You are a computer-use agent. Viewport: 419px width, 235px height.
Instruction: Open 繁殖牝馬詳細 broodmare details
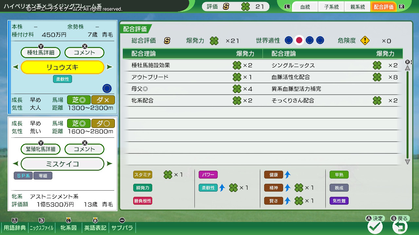click(x=41, y=149)
